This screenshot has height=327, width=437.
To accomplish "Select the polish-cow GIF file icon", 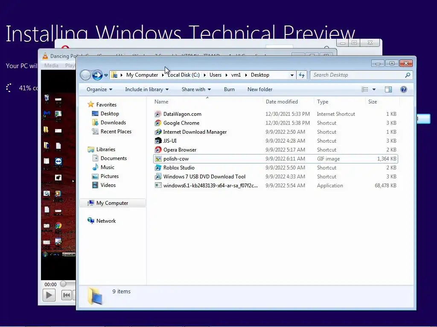I will point(158,159).
